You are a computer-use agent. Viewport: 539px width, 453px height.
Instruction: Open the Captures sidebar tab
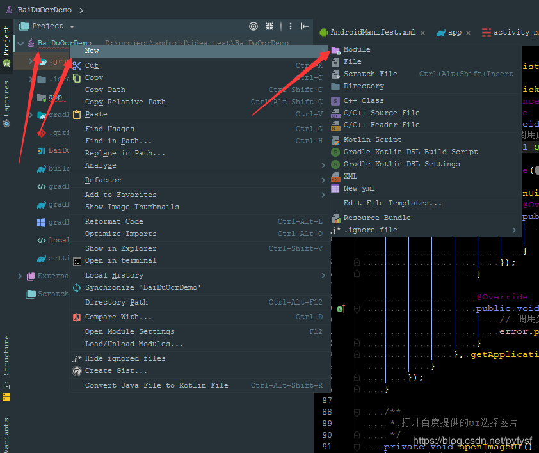6,104
